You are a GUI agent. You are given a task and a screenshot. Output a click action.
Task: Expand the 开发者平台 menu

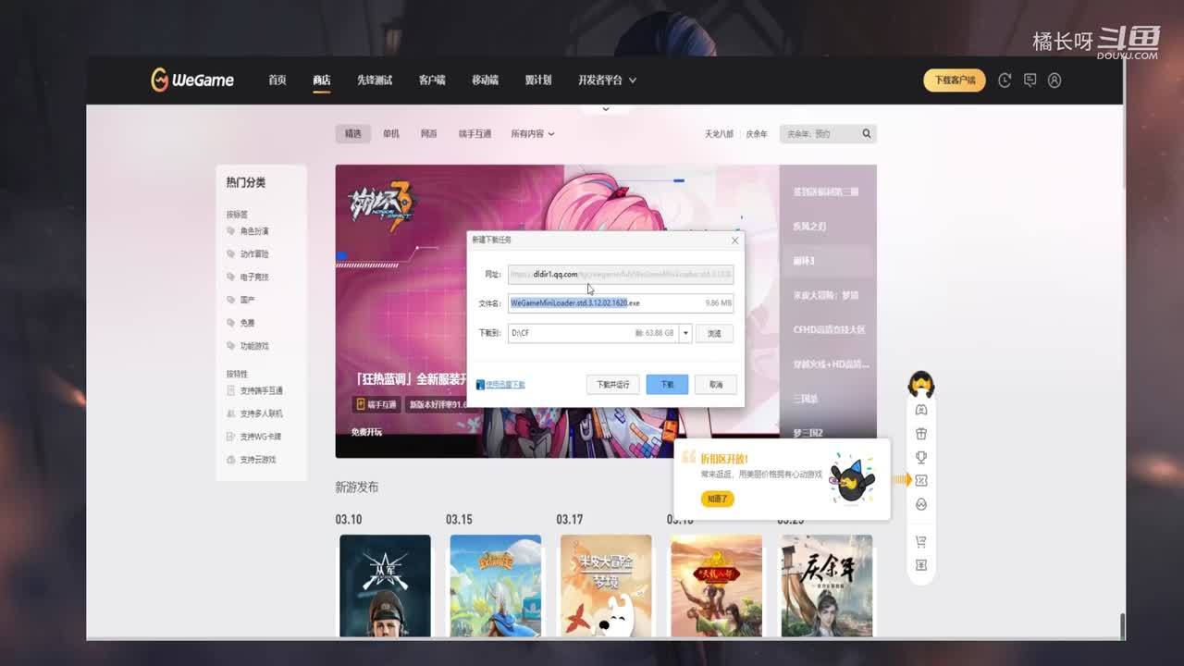pyautogui.click(x=607, y=80)
